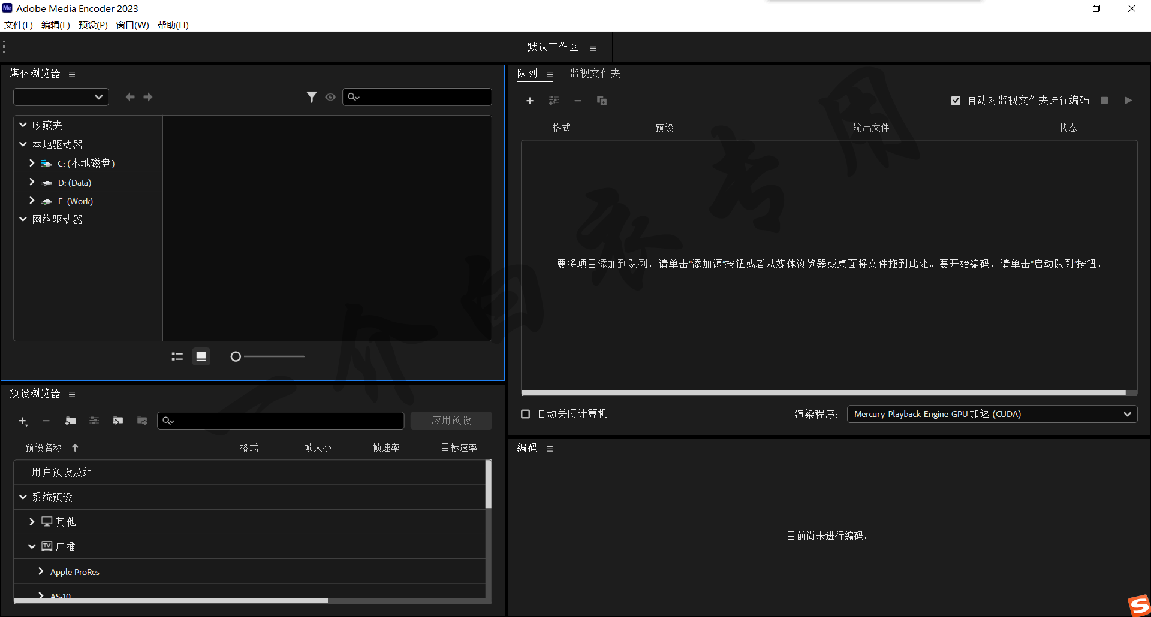Open the renderer Mercury Playback Engine dropdown

coord(992,414)
